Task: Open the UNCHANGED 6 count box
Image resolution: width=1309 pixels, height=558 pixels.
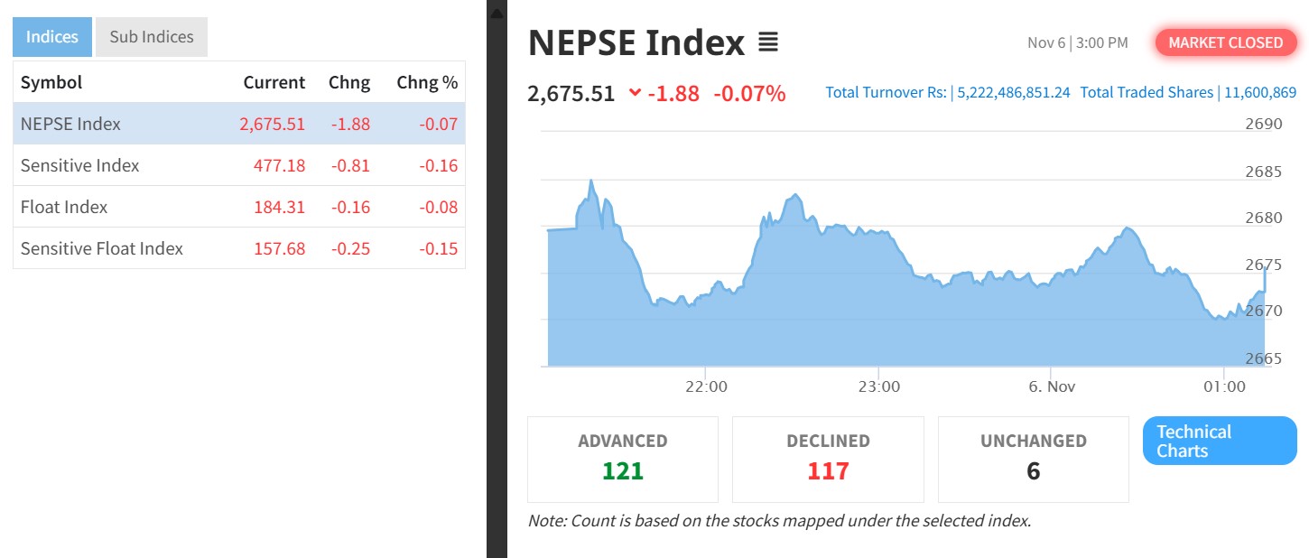Action: tap(1034, 459)
